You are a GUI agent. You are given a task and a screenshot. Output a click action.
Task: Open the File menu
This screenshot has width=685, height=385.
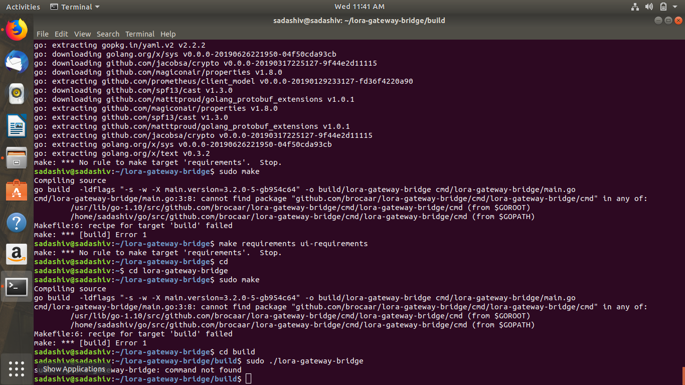click(43, 34)
